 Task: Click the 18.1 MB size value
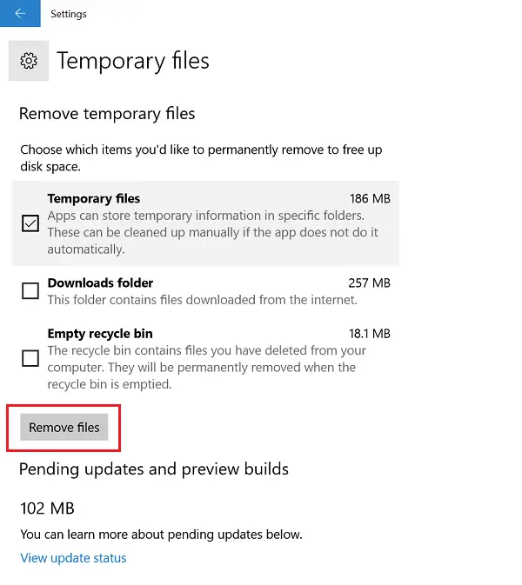[x=369, y=334]
